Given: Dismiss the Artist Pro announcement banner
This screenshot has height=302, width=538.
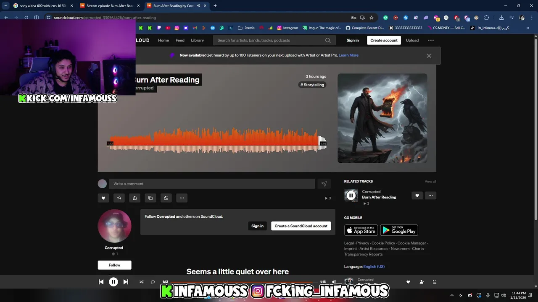Looking at the screenshot, I should click(429, 55).
